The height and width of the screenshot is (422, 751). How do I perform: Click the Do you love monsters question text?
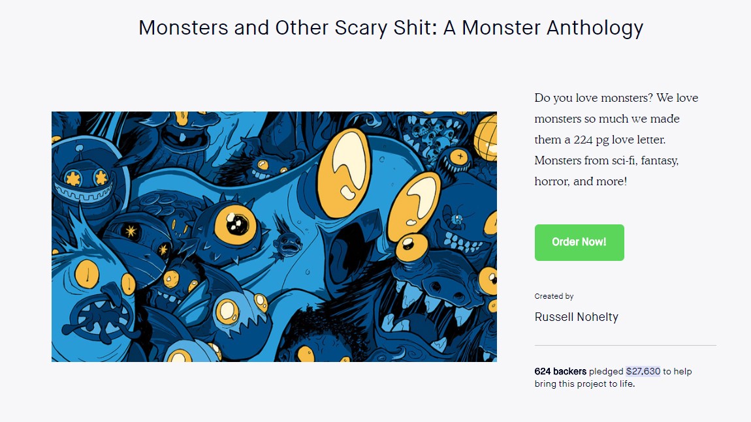pyautogui.click(x=594, y=98)
